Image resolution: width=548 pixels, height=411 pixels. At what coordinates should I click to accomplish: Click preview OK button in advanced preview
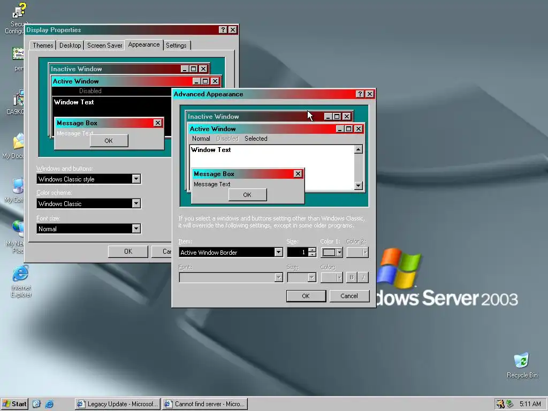coord(247,195)
